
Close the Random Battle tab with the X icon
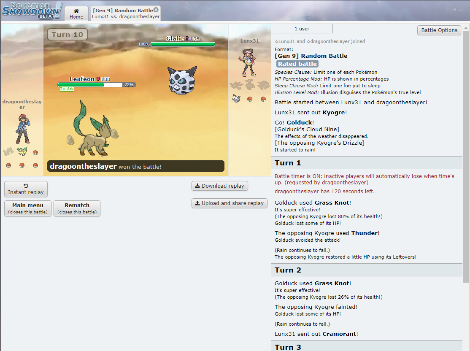click(156, 10)
